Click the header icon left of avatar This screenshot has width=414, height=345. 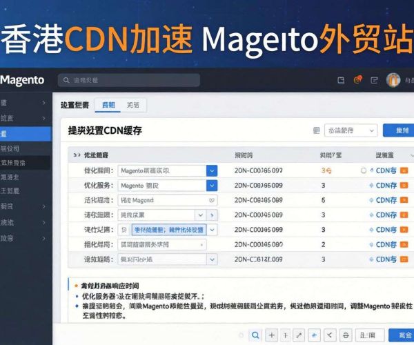point(374,80)
